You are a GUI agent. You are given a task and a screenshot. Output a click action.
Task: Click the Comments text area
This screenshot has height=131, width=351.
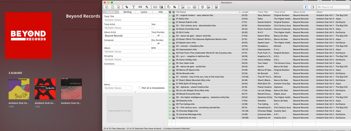(135, 74)
